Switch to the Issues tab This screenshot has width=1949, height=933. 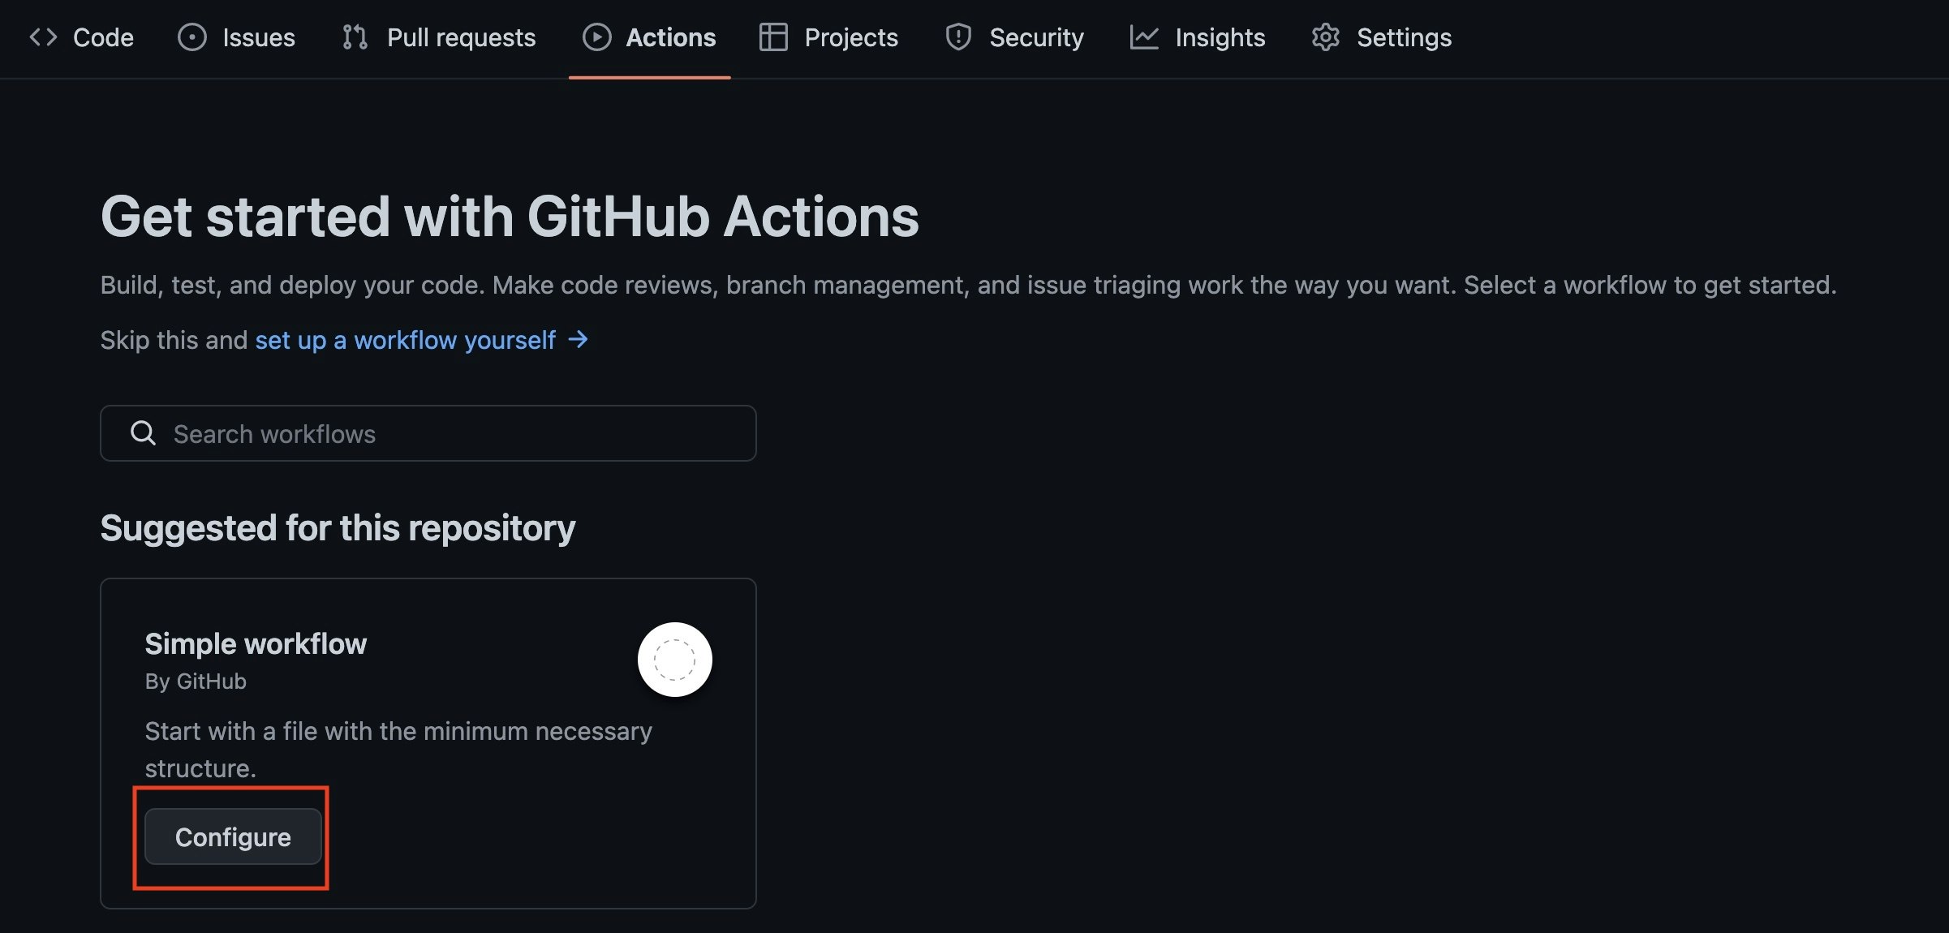[258, 37]
